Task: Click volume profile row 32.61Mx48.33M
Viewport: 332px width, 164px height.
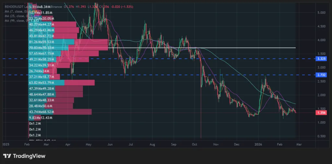Action: point(51,100)
